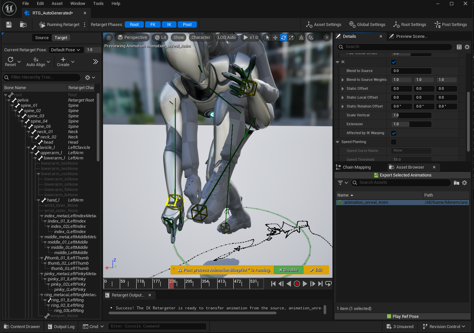This screenshot has height=333, width=474.
Task: Open the LOD Auto dropdown
Action: (227, 37)
